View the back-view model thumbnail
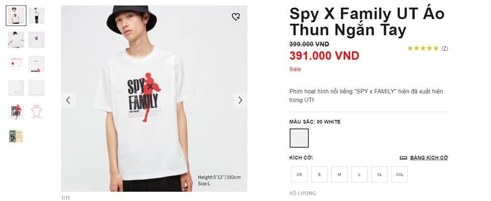Viewport: 491px width, 201px height. click(x=16, y=39)
